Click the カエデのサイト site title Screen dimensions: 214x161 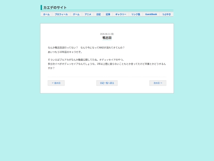(x=55, y=8)
